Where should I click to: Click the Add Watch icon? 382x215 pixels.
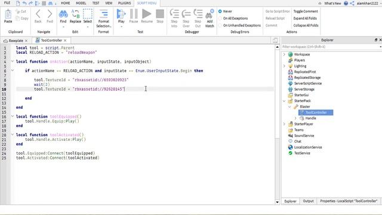pos(210,14)
